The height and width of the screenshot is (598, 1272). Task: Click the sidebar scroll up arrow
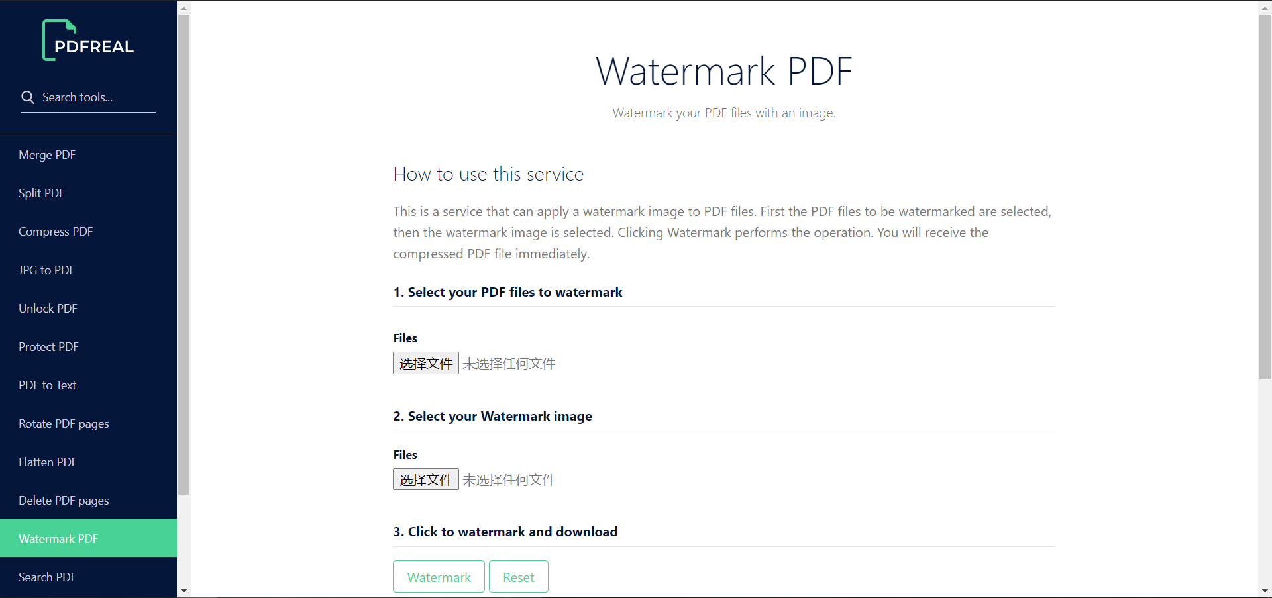(184, 7)
